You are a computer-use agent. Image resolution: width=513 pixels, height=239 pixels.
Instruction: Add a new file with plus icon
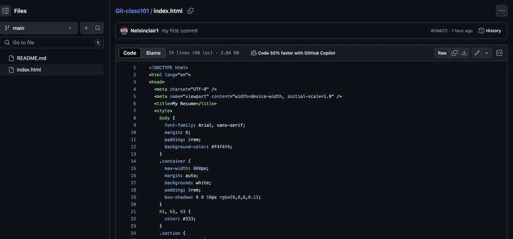pyautogui.click(x=86, y=28)
